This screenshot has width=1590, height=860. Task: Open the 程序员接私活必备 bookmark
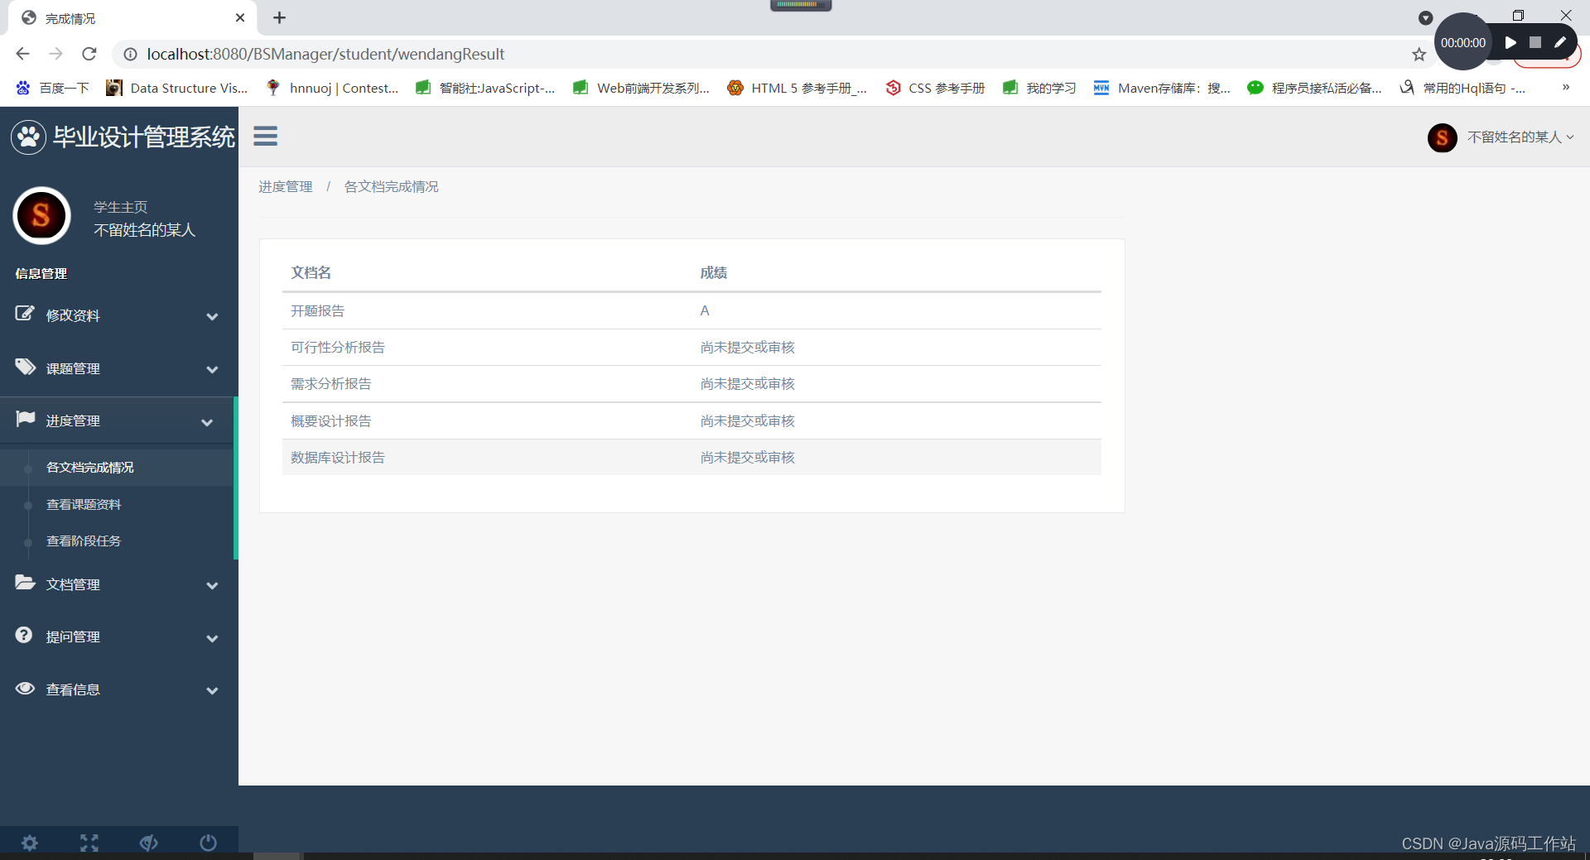coord(1314,88)
